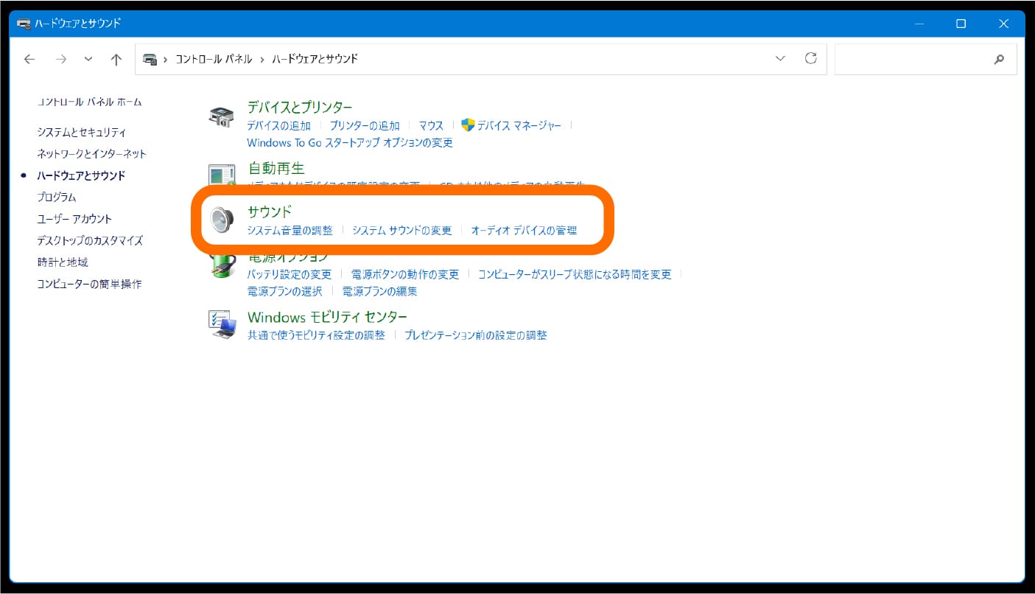Click ハードウェアとサウンド breadcrumb
Image resolution: width=1035 pixels, height=594 pixels.
315,59
